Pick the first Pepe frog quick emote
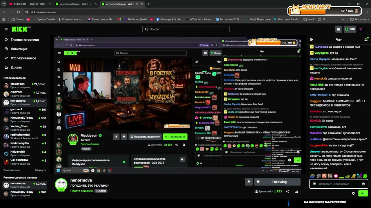This screenshot has width=371, height=208. (312, 176)
